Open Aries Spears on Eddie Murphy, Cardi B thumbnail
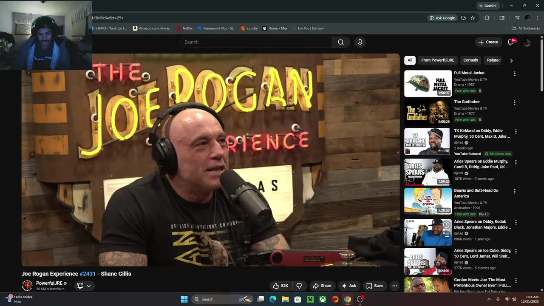This screenshot has height=306, width=544. tap(428, 172)
